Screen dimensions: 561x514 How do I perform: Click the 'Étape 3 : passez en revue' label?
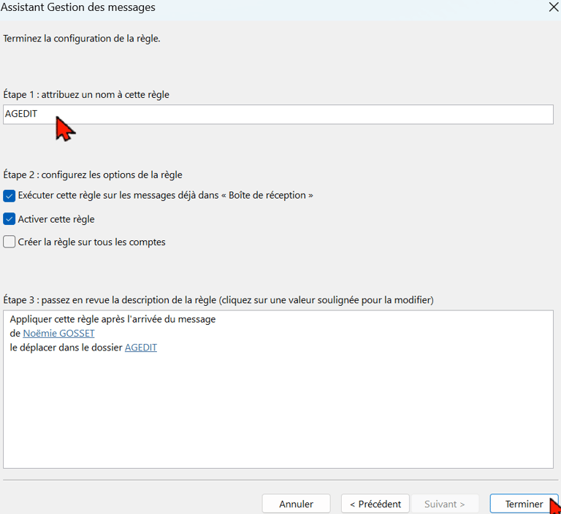pos(218,300)
